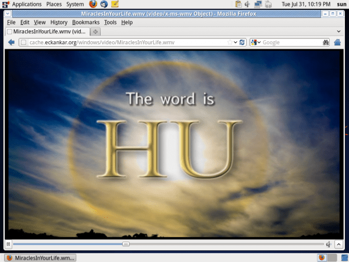
Task: Select the MiraclesInYourLife.wmv taskbar button
Action: tap(40, 257)
